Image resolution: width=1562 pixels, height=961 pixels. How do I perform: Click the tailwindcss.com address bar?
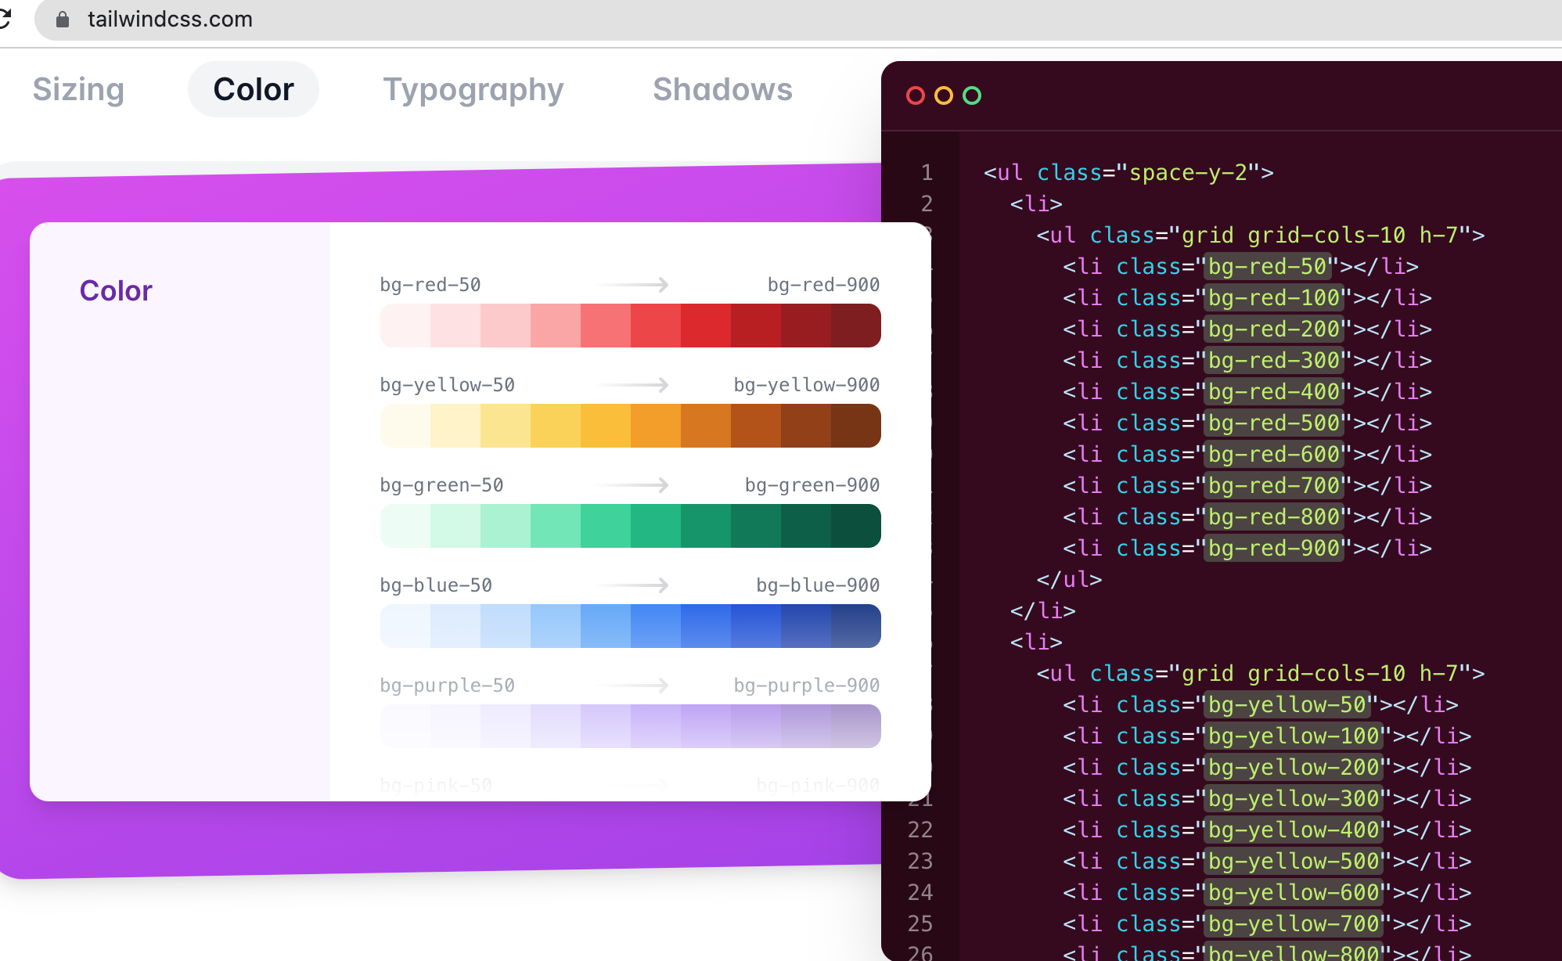[170, 19]
